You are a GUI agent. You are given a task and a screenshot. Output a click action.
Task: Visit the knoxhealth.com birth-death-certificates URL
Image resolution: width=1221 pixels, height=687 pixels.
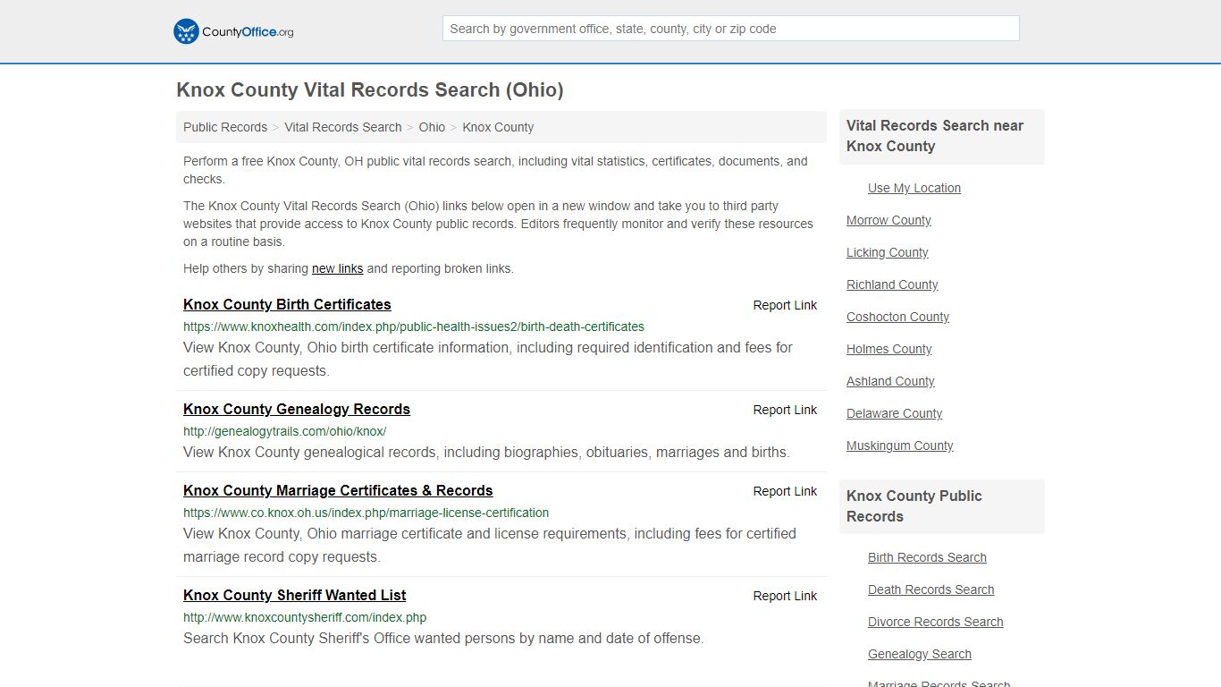(414, 327)
